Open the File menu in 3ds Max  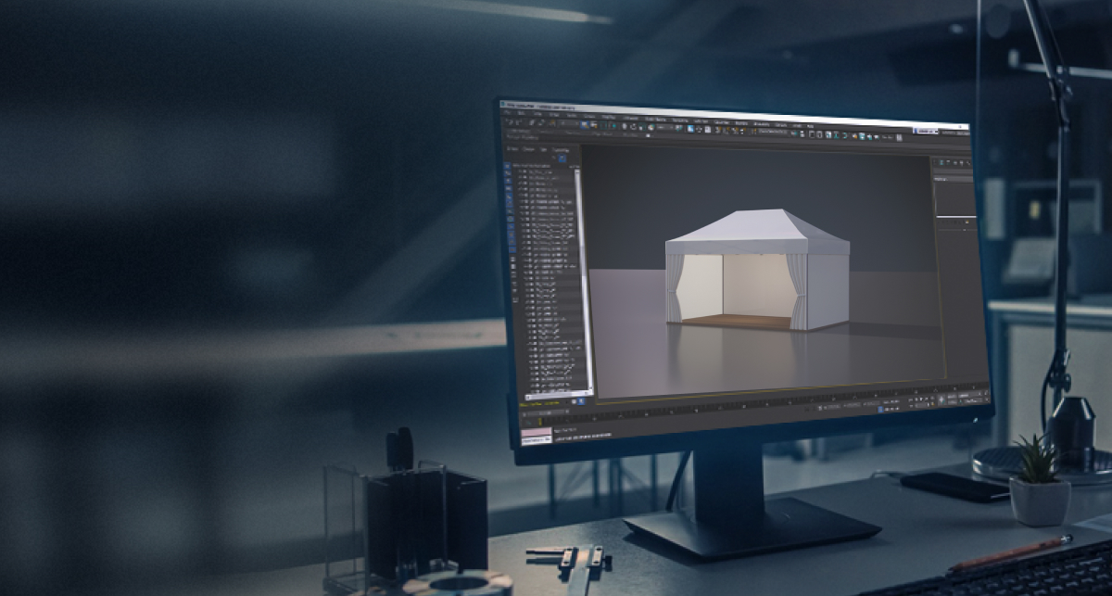point(508,113)
